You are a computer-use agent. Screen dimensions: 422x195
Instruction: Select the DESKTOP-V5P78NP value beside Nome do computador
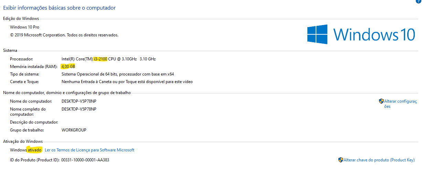[79, 101]
